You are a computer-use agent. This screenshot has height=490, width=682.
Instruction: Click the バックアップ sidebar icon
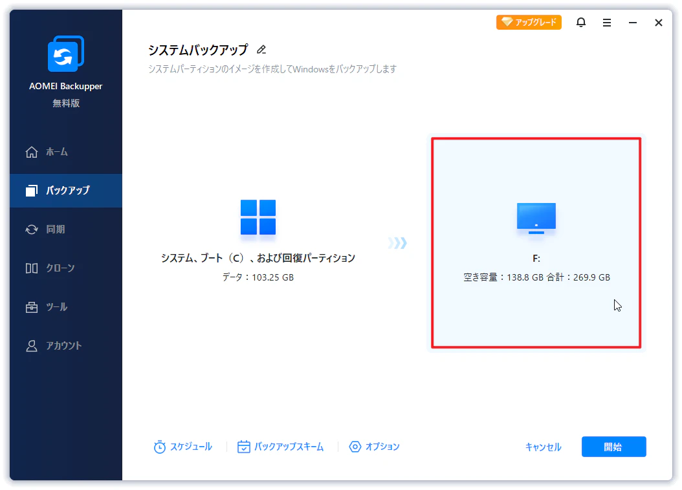31,190
